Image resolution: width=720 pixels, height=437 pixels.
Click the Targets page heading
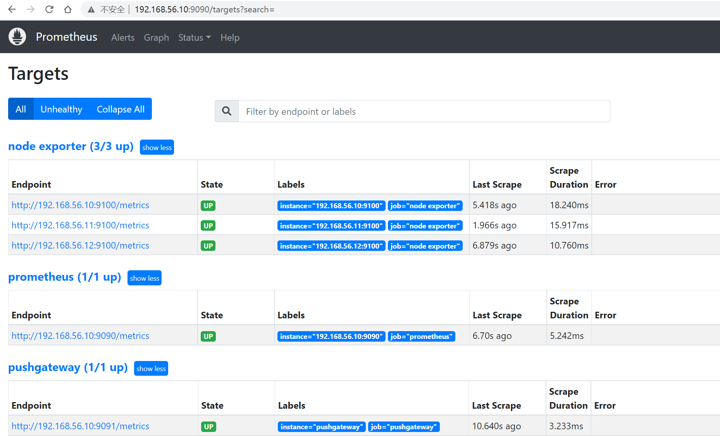pos(38,74)
